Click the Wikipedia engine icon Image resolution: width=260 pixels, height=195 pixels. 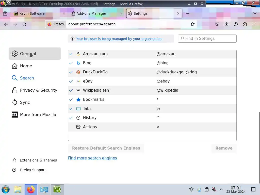click(x=78, y=90)
